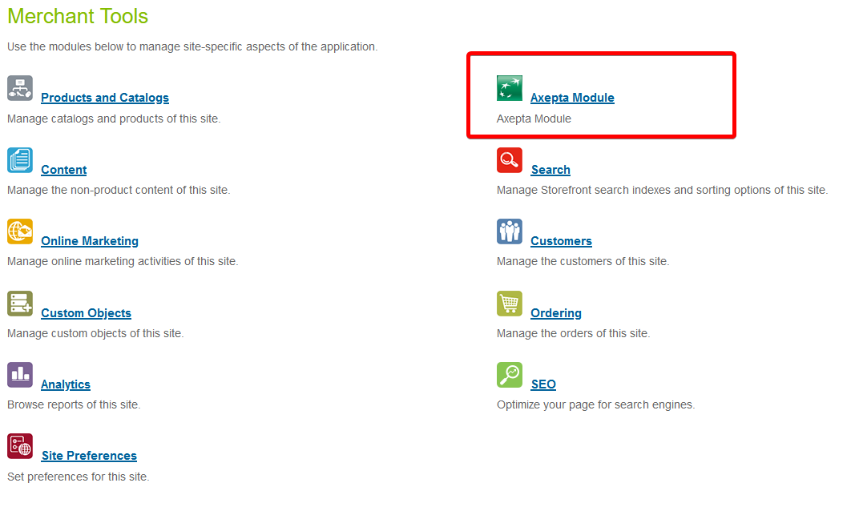The width and height of the screenshot is (859, 507).
Task: Open the Custom Objects link
Action: (x=86, y=313)
